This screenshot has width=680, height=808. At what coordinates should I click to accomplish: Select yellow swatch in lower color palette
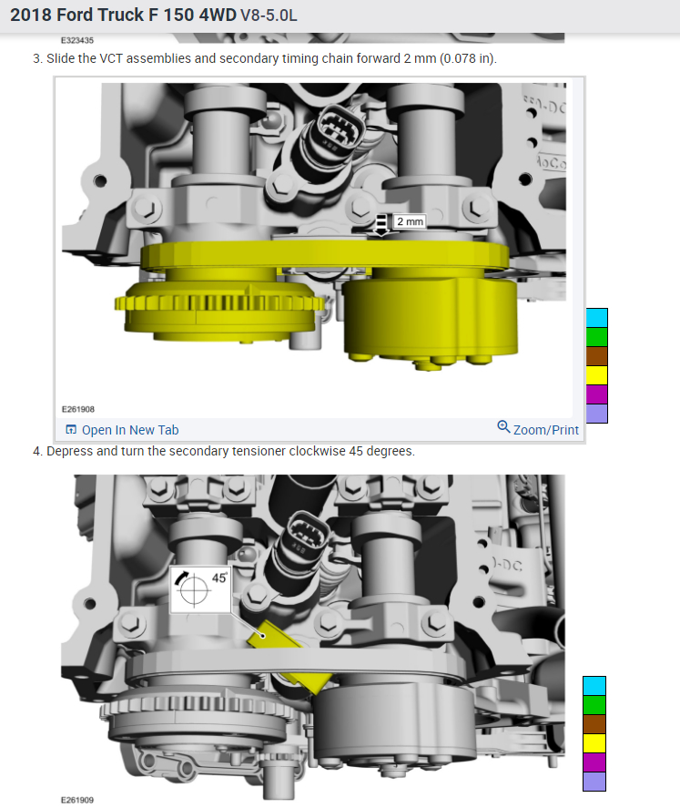coord(594,743)
